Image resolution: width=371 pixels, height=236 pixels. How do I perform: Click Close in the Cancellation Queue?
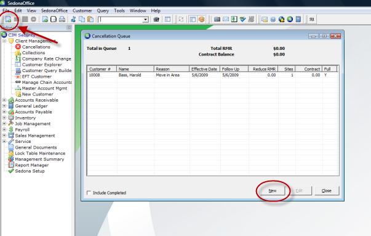coord(327,191)
